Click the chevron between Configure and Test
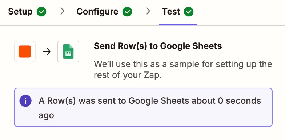285x140 pixels. point(148,11)
